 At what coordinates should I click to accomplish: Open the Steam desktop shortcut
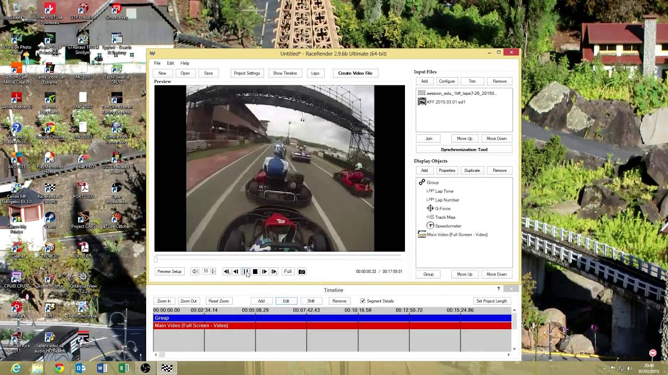(x=50, y=220)
